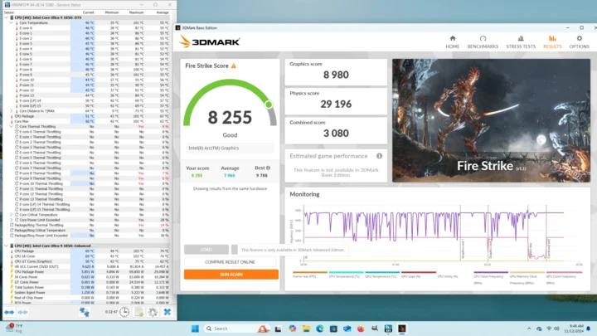Open Microsoft Edge from the taskbar

click(x=320, y=329)
